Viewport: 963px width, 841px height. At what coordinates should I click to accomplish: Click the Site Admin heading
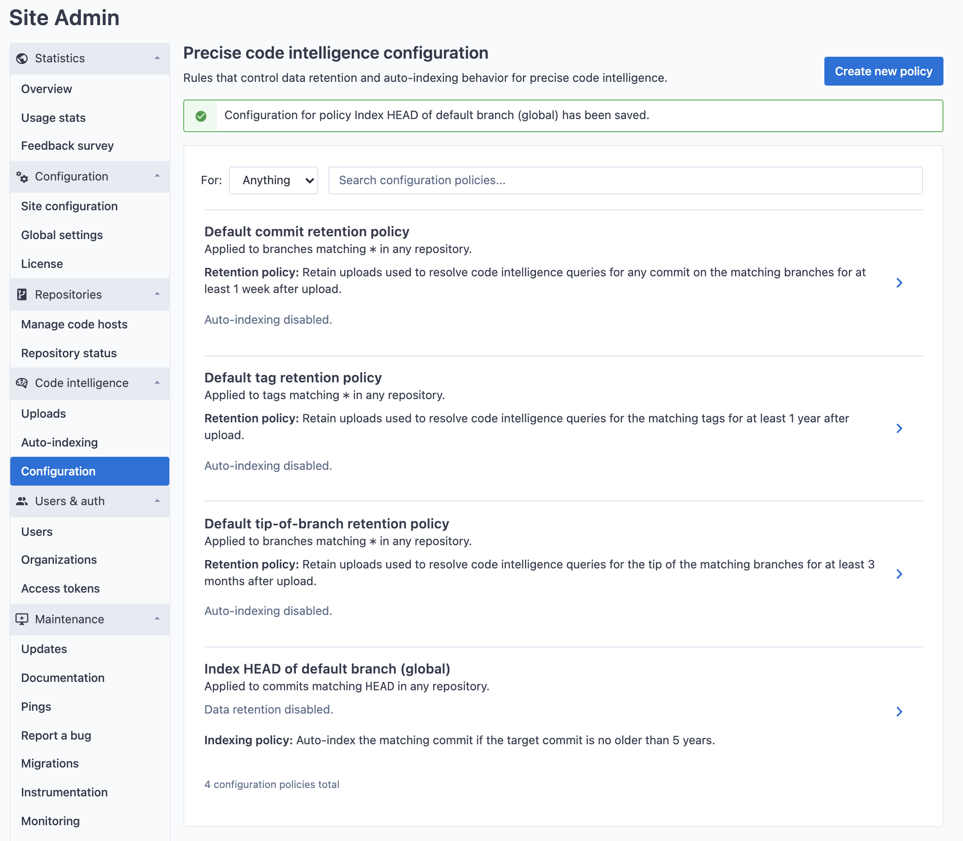click(x=64, y=18)
